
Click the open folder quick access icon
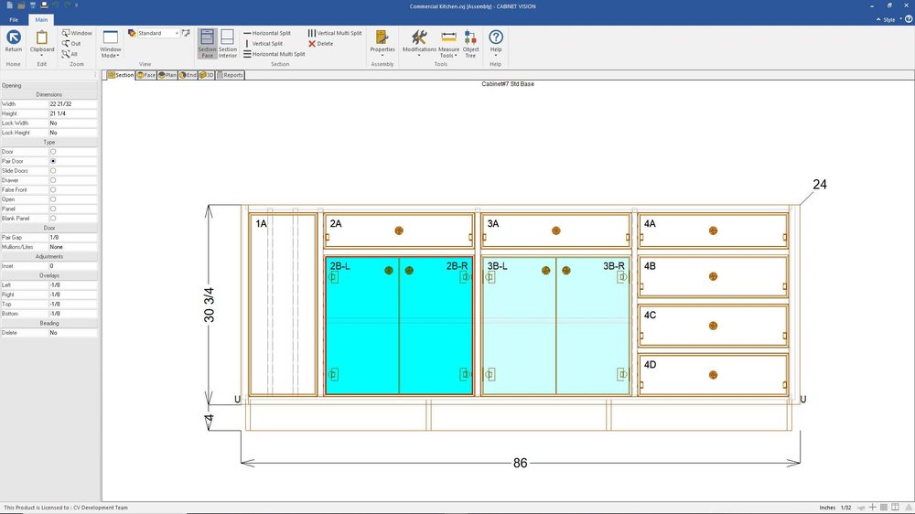pos(21,5)
